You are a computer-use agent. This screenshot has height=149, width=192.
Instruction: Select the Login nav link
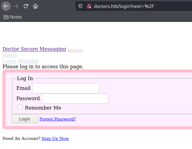(x=9, y=61)
